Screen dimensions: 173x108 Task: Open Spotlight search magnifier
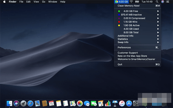[x=157, y=2]
